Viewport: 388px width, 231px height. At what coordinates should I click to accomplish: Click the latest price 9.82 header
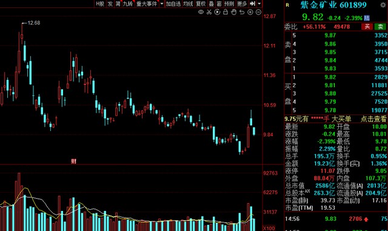(313, 17)
